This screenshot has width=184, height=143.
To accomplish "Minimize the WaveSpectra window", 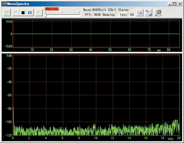I will point(170,4).
